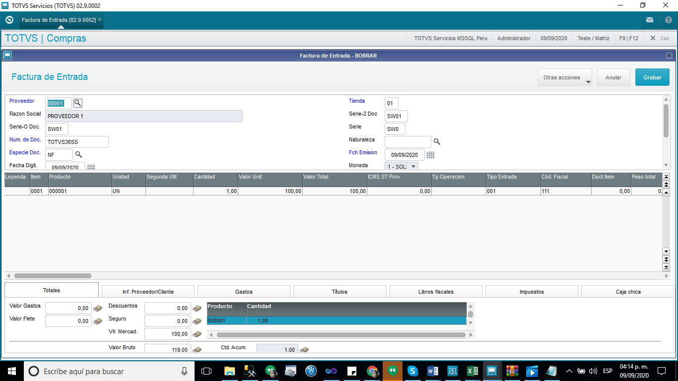
Task: Click the Naturaleza input field
Action: [408, 142]
